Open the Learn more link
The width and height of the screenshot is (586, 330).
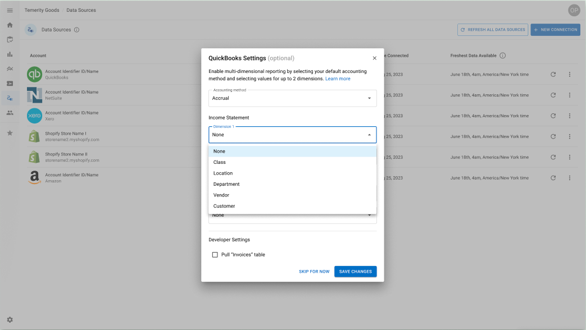coord(338,79)
